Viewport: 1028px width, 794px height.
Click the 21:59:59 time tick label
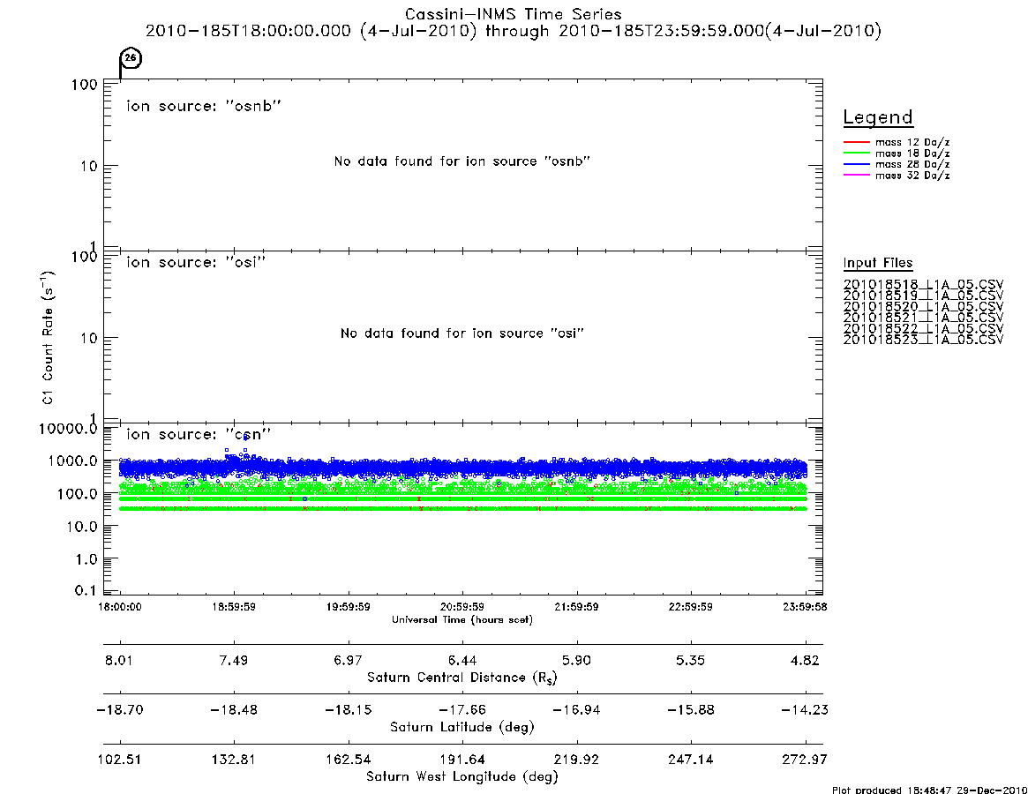[x=576, y=607]
